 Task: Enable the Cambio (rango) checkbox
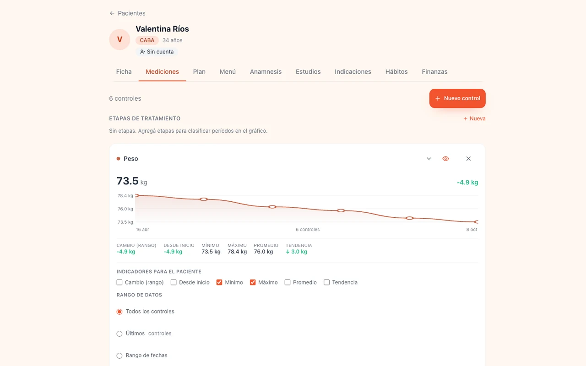(119, 282)
